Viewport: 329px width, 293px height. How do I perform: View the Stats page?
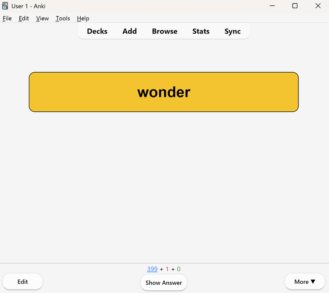pyautogui.click(x=201, y=31)
